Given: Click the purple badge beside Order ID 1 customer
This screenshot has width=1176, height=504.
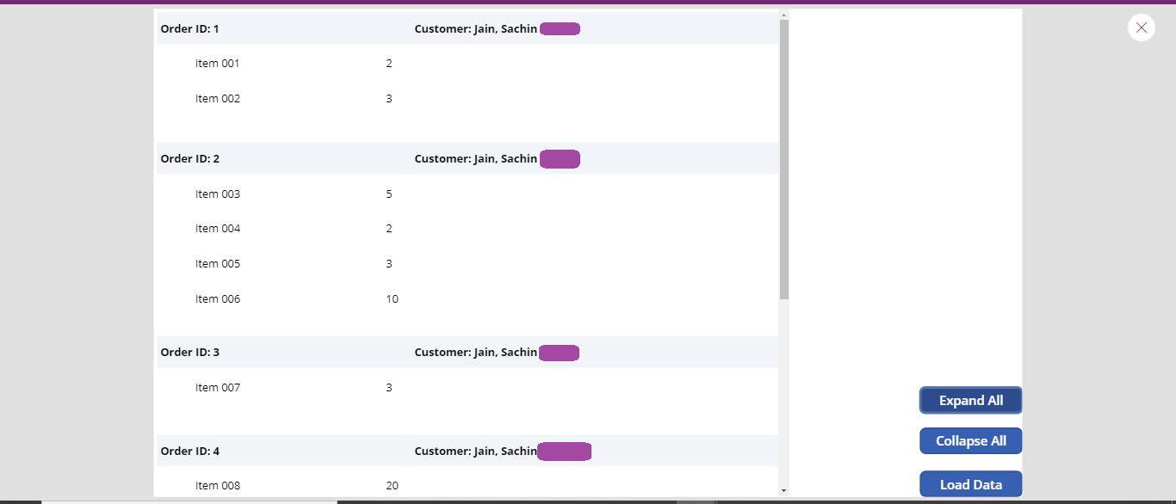Looking at the screenshot, I should [560, 28].
